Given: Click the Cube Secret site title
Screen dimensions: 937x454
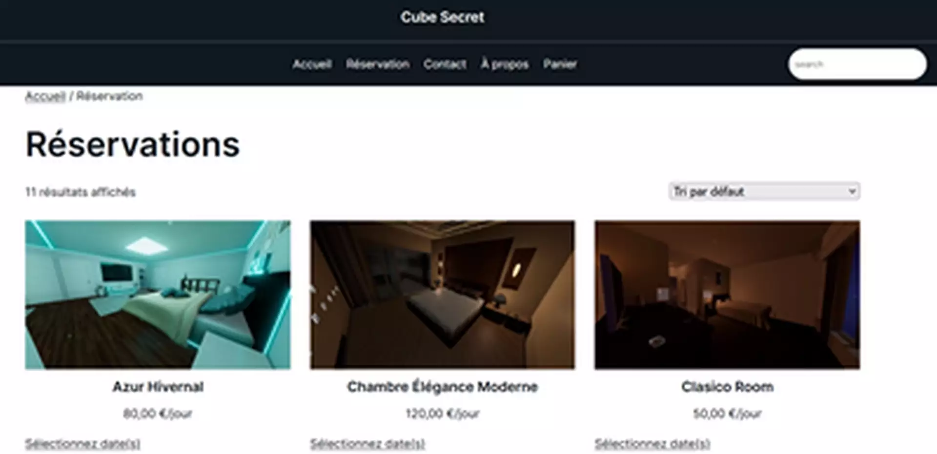Looking at the screenshot, I should coord(442,17).
